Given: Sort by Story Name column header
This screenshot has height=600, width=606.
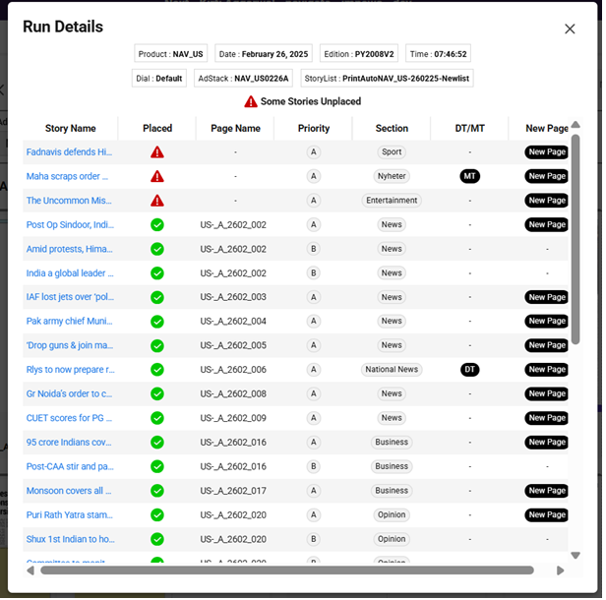Looking at the screenshot, I should [x=70, y=128].
